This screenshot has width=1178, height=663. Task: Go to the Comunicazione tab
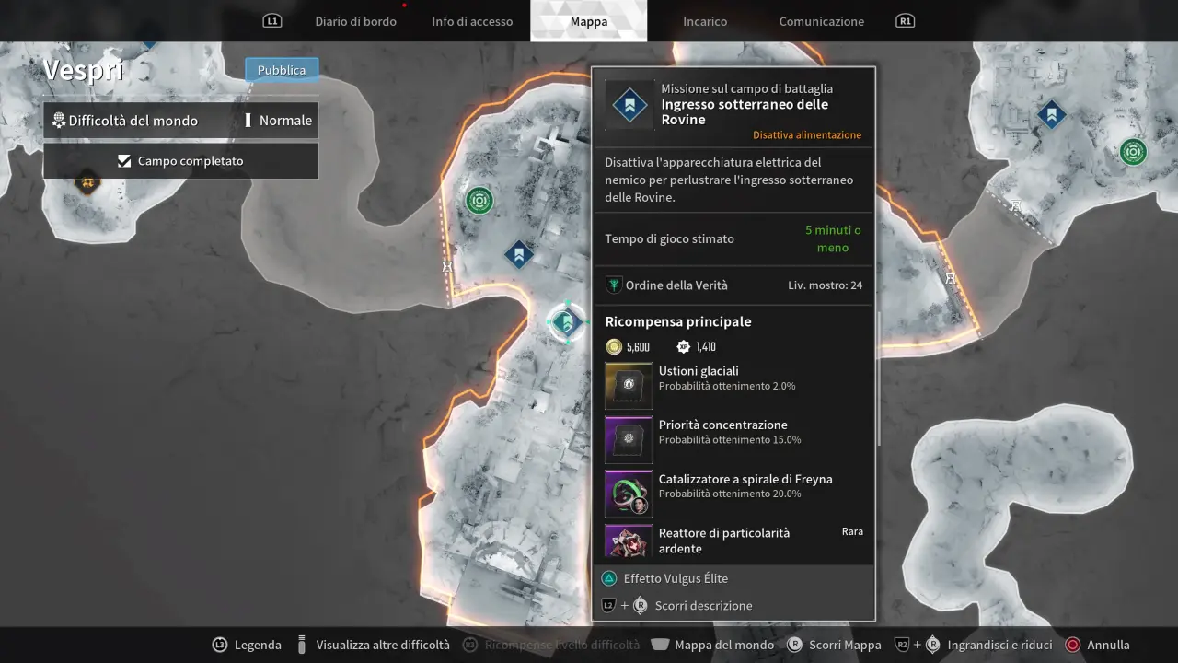[822, 21]
